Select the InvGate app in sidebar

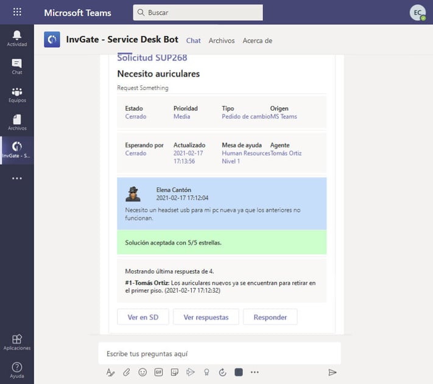click(17, 150)
